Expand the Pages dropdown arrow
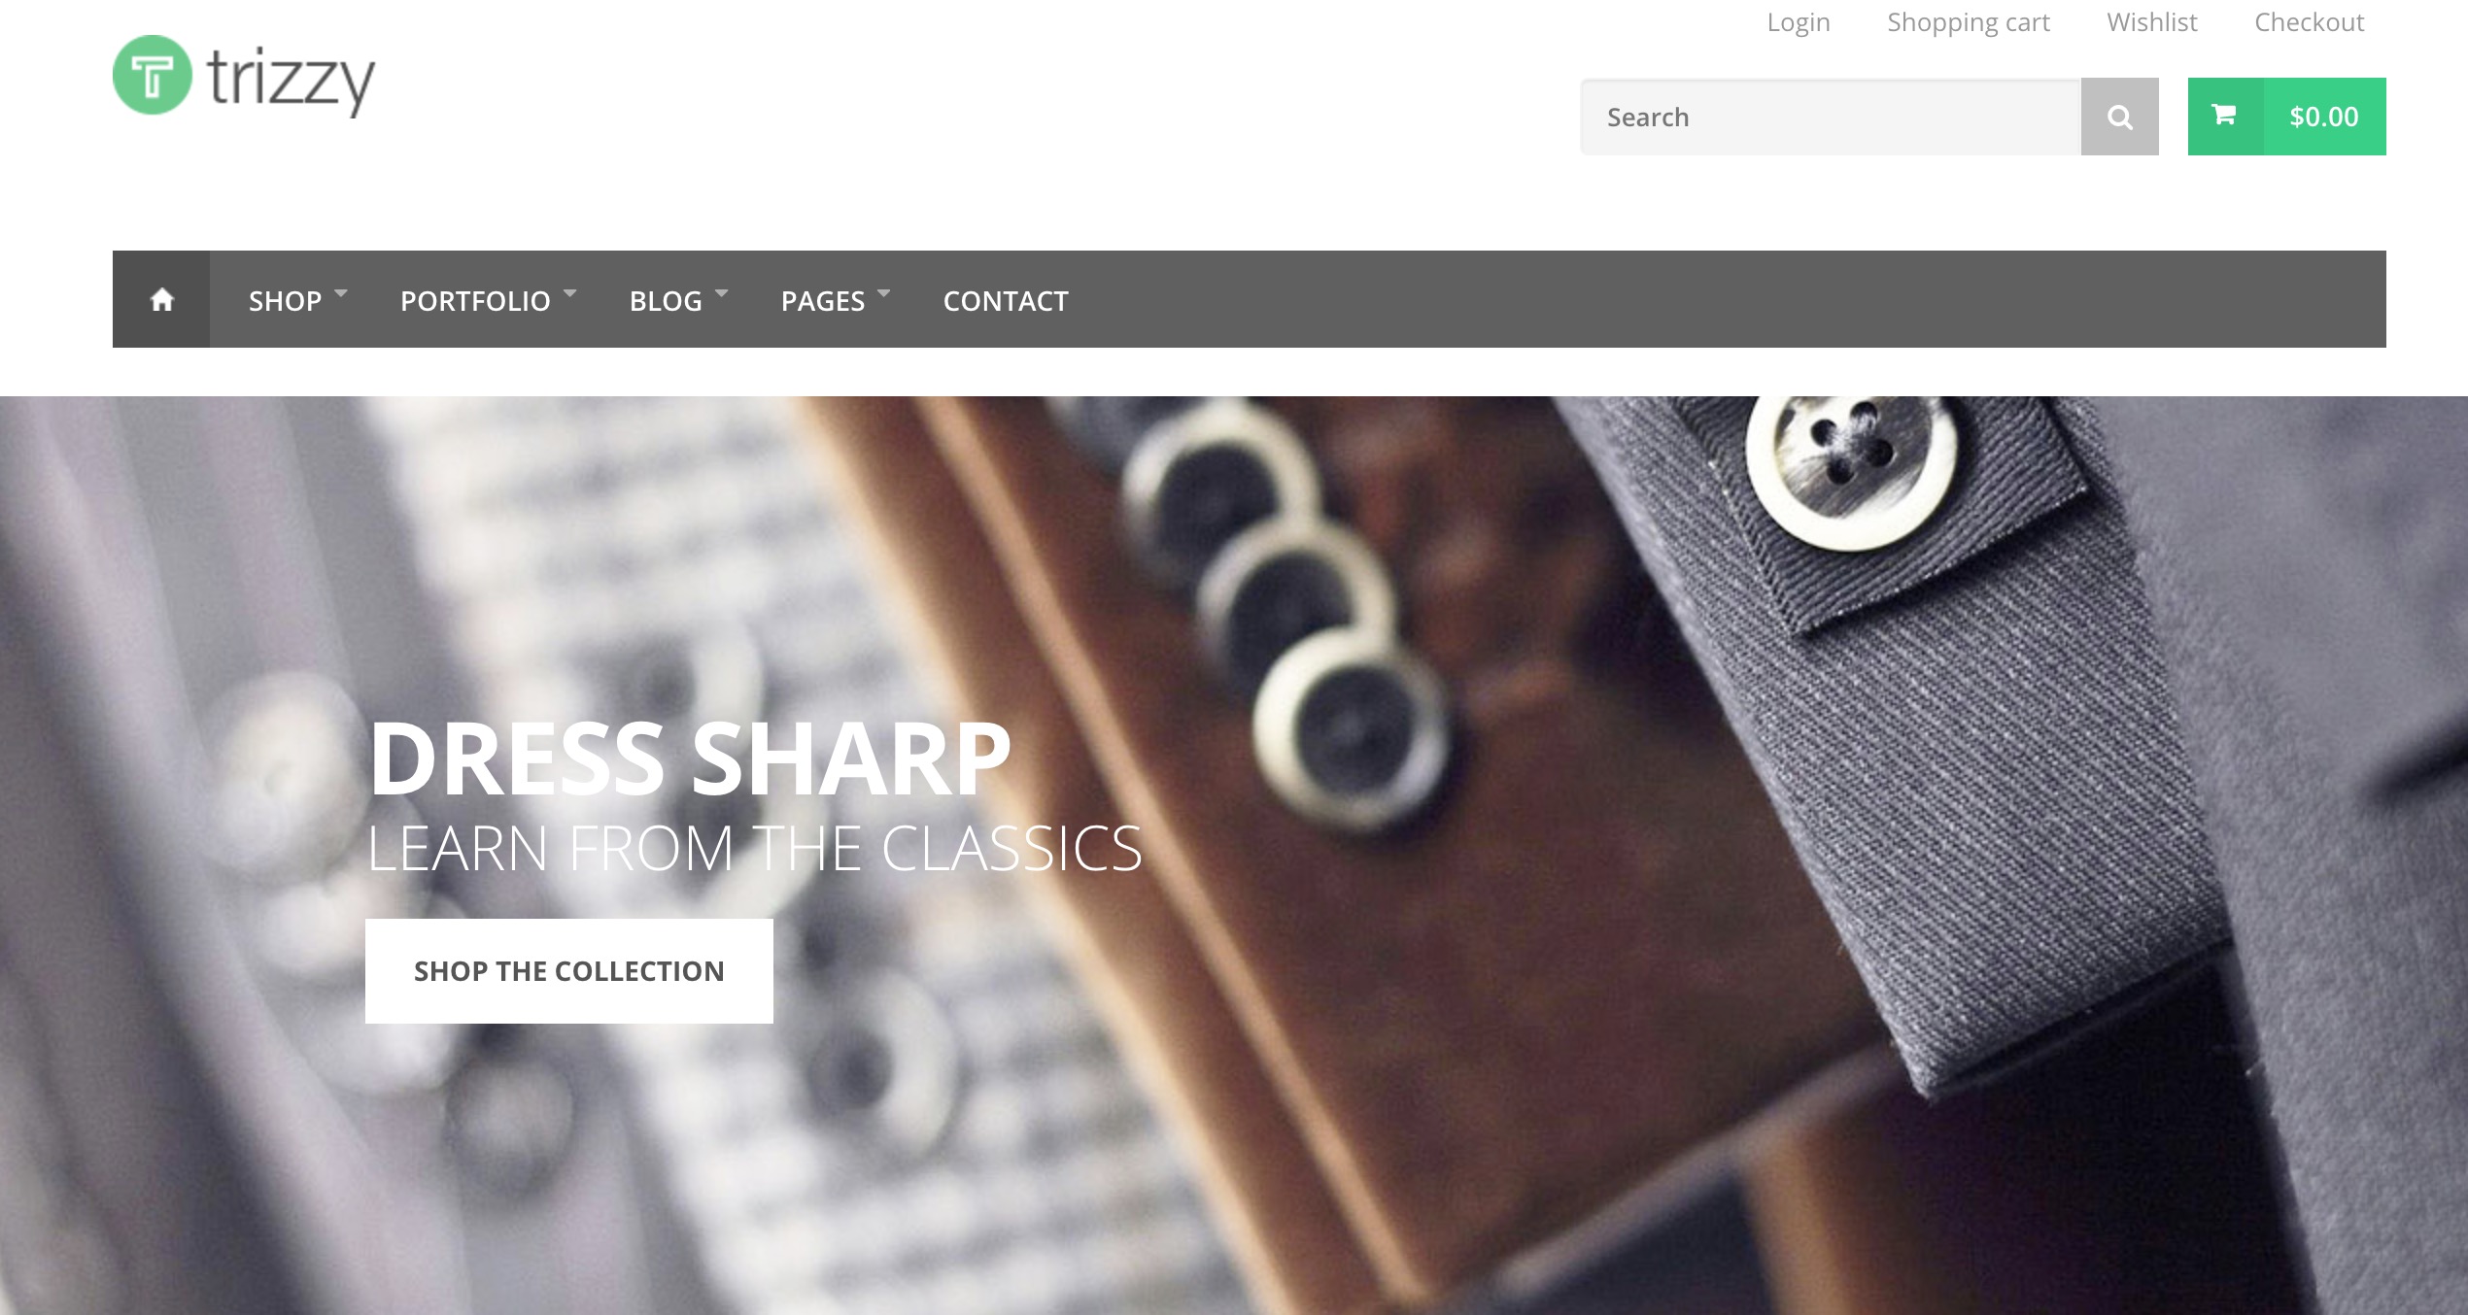 pyautogui.click(x=884, y=291)
